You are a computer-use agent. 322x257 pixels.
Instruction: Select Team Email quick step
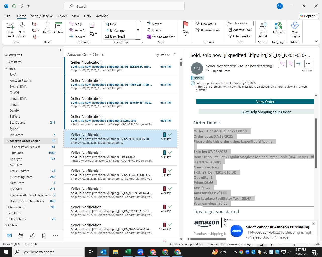tap(119, 36)
